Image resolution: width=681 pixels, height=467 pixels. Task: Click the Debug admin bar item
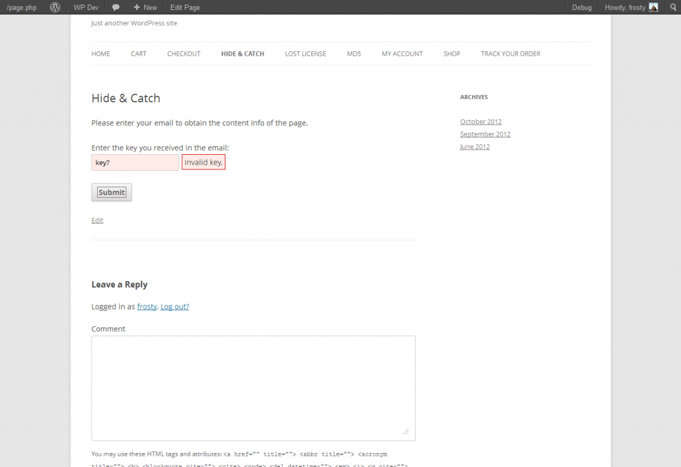tap(582, 7)
